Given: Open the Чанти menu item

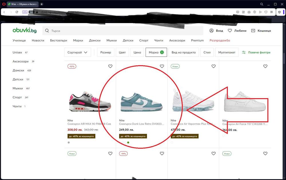Looking at the screenshot, I should (x=159, y=41).
